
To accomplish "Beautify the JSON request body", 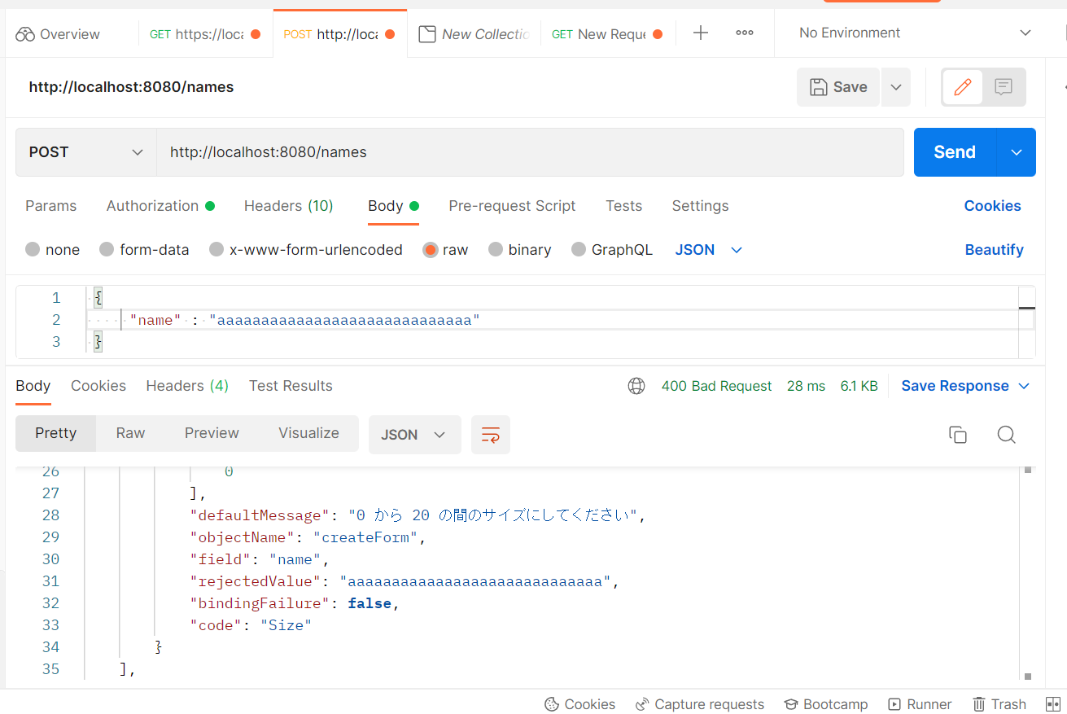I will click(994, 249).
